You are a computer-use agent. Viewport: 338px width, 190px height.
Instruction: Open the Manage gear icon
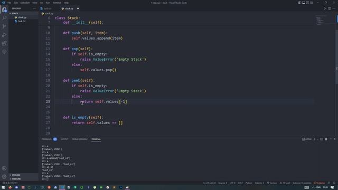point(4,177)
